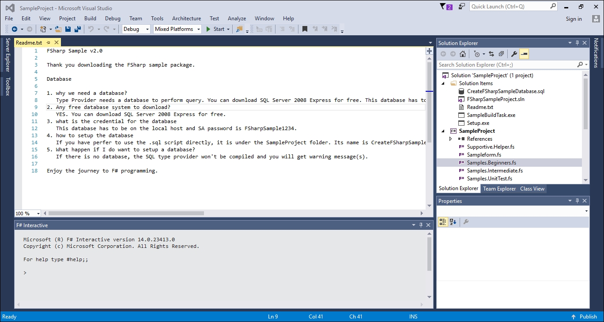Toggle auto-hide pin on F# Interactive
This screenshot has height=322, width=604.
click(421, 225)
